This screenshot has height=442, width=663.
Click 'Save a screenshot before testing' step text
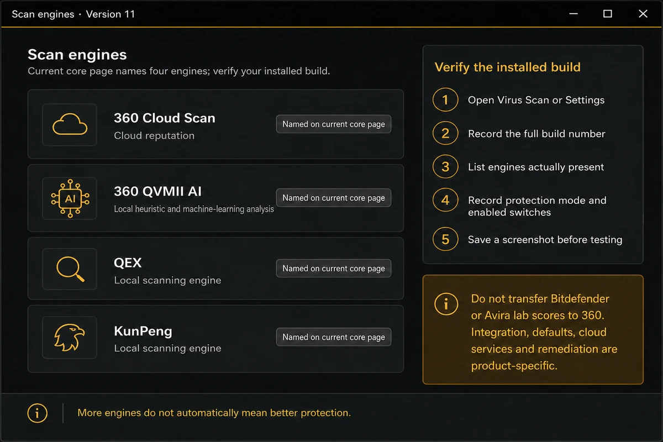click(545, 240)
